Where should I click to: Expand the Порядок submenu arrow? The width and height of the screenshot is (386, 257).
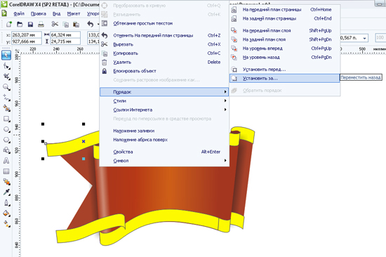point(225,92)
